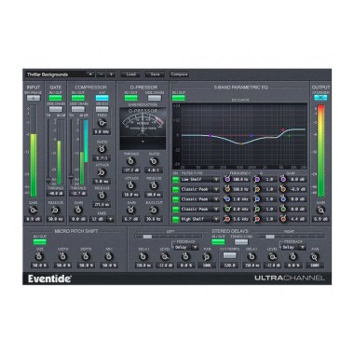Click the Gate threshold slider handle
Screen dimensions: 354x354
[x=48, y=180]
